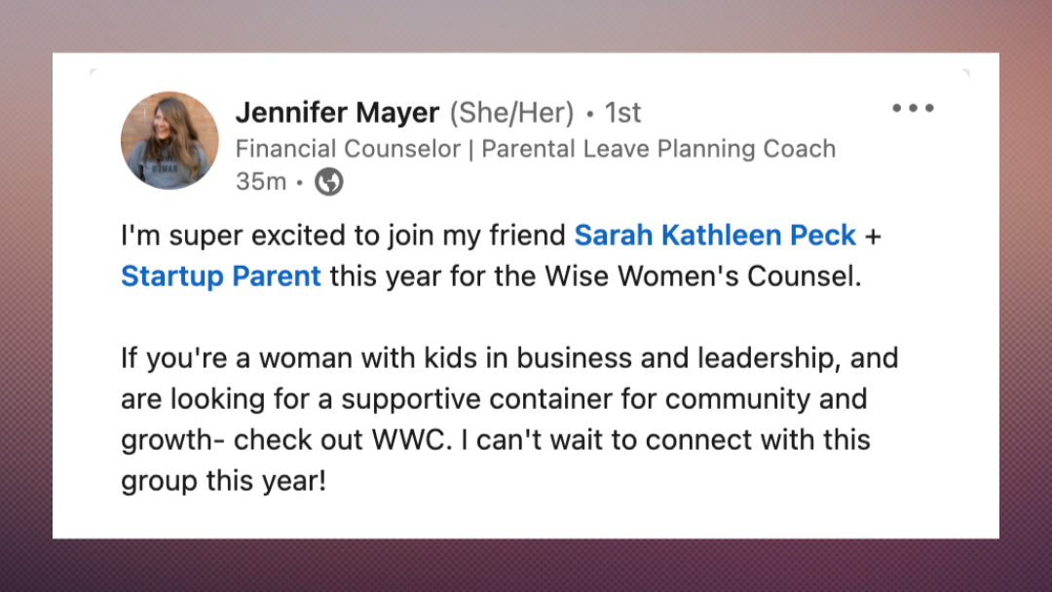This screenshot has height=592, width=1052.
Task: Click the "If you're a woman with kids" line
Action: click(x=509, y=358)
